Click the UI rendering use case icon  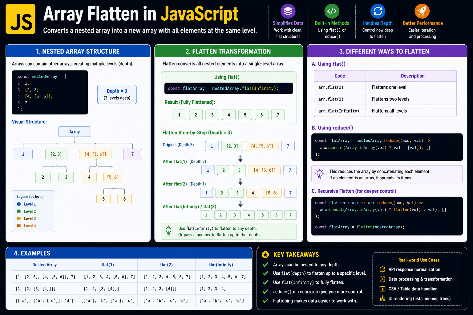(x=382, y=298)
